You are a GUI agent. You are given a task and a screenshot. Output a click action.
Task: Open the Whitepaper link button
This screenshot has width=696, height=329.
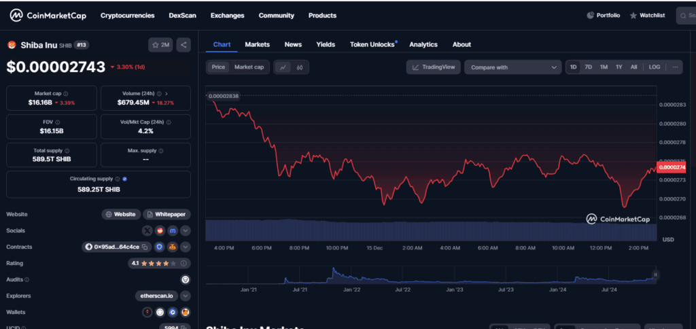167,214
